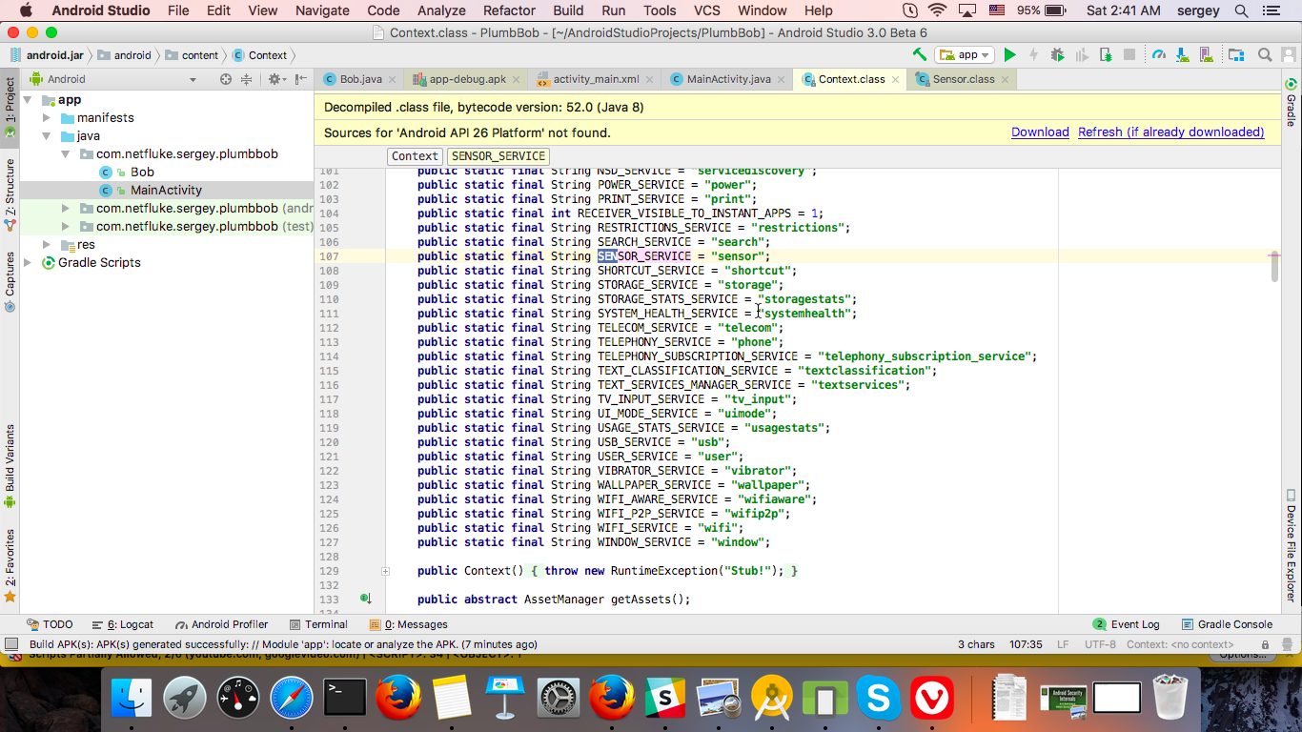Open the Analyze menu
This screenshot has width=1302, height=732.
tap(441, 10)
